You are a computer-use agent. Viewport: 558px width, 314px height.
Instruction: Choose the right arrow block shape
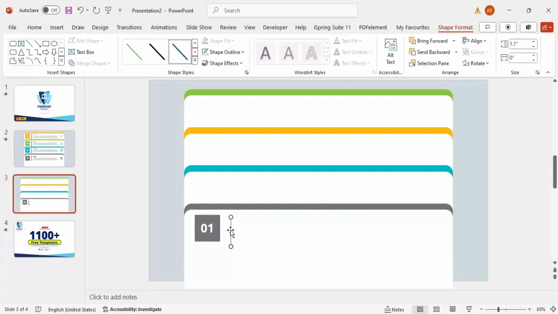(46, 52)
